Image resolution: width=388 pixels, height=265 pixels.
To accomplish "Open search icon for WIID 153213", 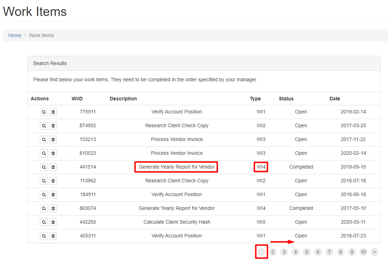I will [44, 140].
